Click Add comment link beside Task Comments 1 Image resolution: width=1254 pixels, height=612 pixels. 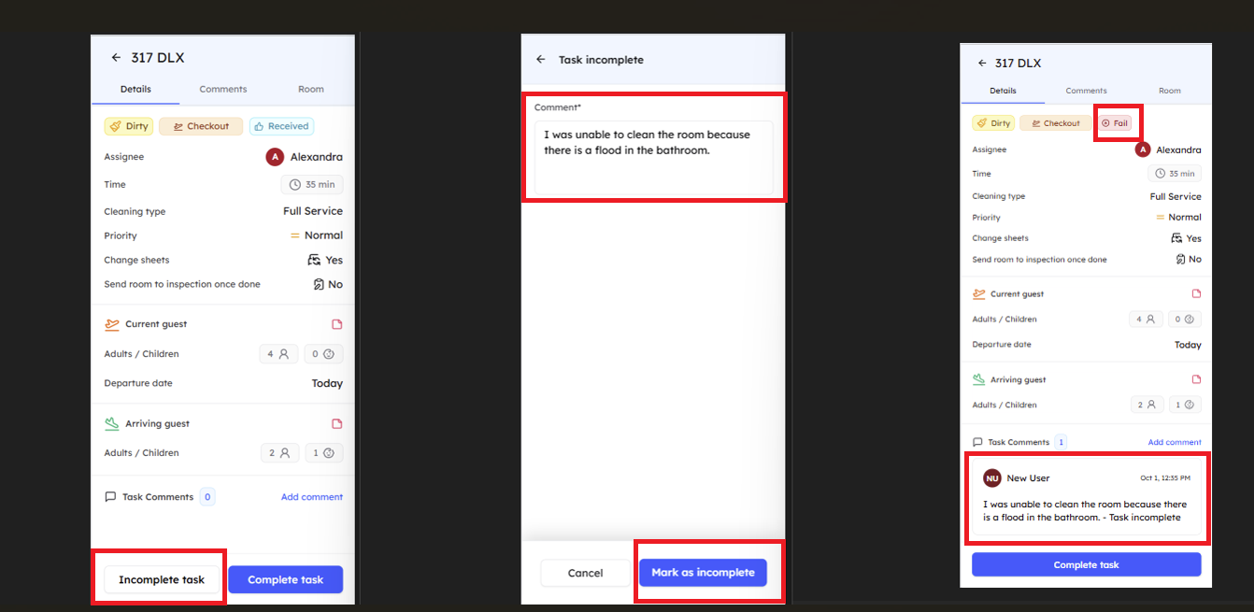pyautogui.click(x=1175, y=442)
